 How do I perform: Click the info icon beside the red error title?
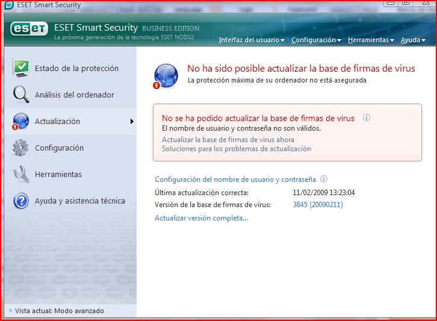click(x=366, y=118)
